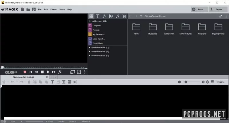
Task: Select the Camera Roll folder
Action: coord(169,29)
